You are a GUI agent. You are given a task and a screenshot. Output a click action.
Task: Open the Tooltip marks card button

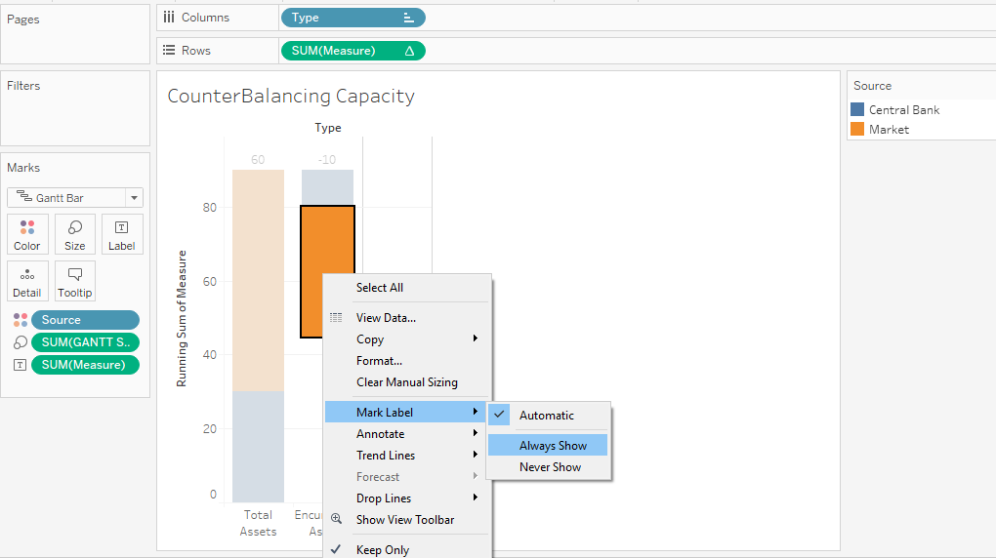coord(75,281)
